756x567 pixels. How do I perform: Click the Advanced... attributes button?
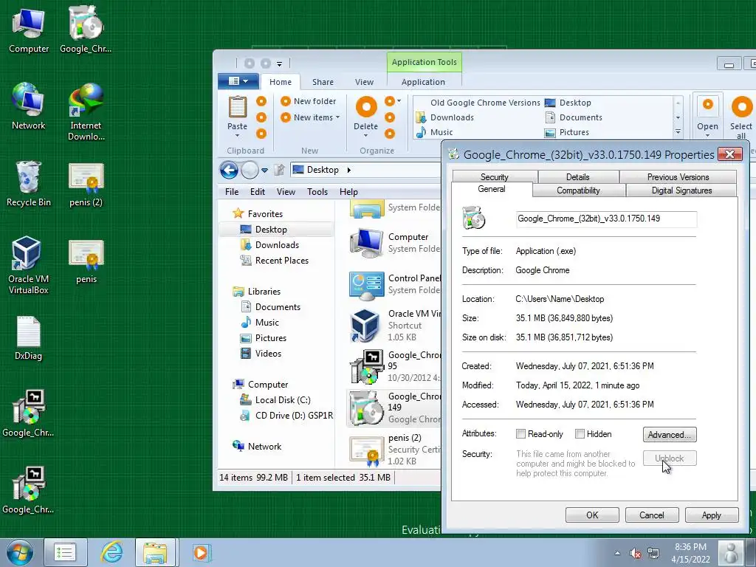coord(670,434)
